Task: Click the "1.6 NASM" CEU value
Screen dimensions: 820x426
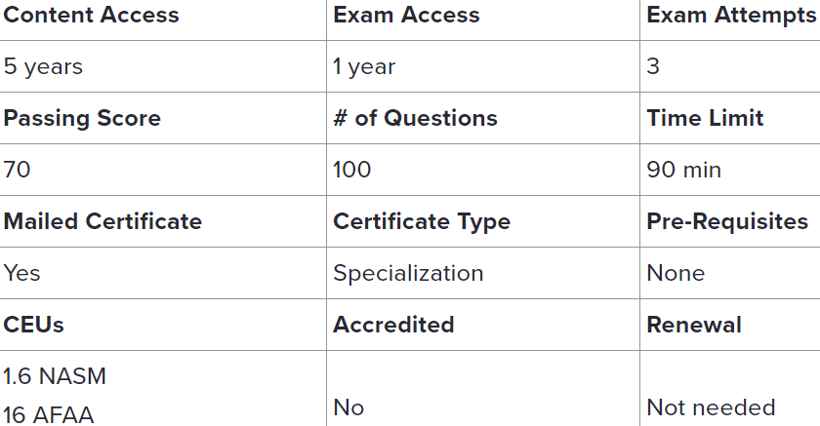Action: 55,376
